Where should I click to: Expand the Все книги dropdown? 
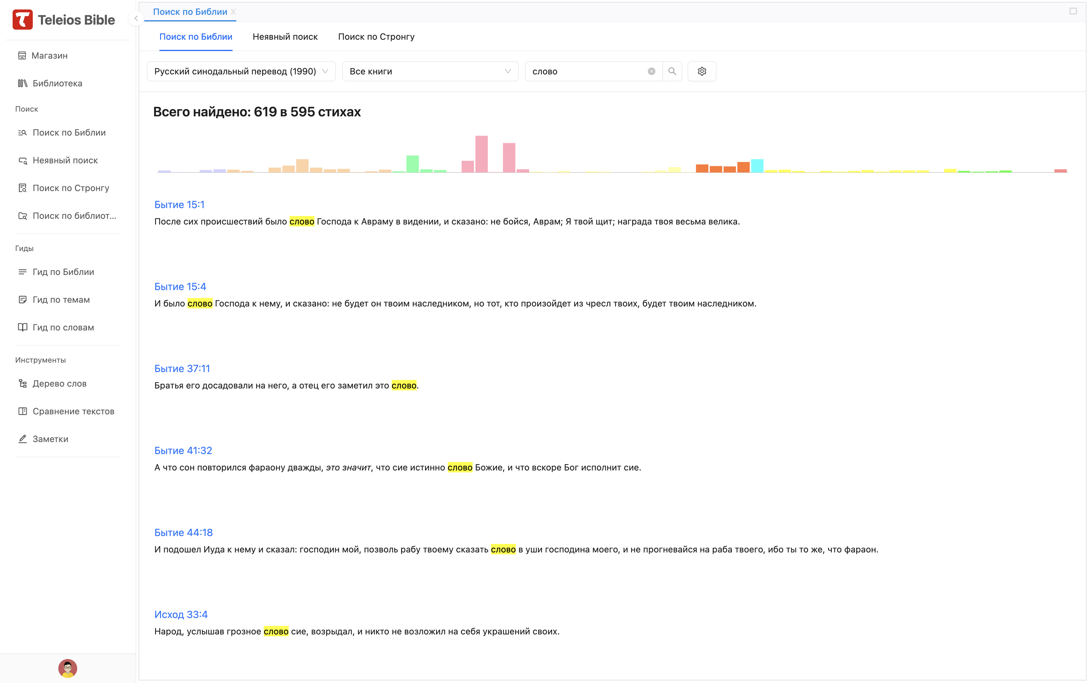[429, 71]
